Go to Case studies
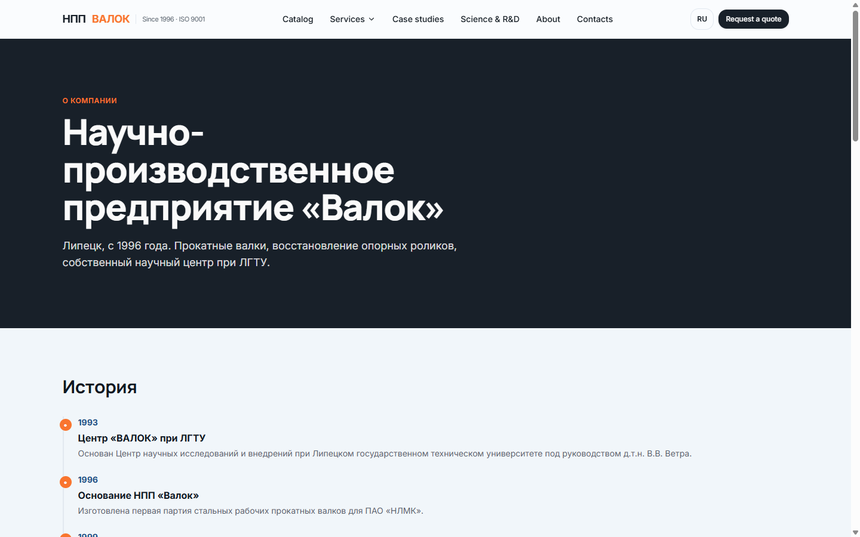860x537 pixels. 418,19
